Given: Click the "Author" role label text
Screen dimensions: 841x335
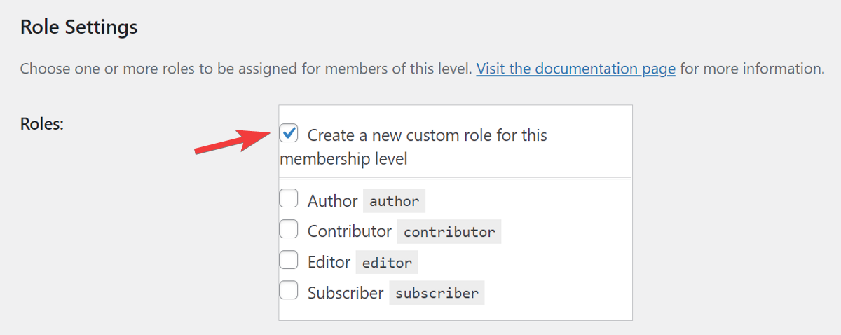Looking at the screenshot, I should [x=333, y=201].
